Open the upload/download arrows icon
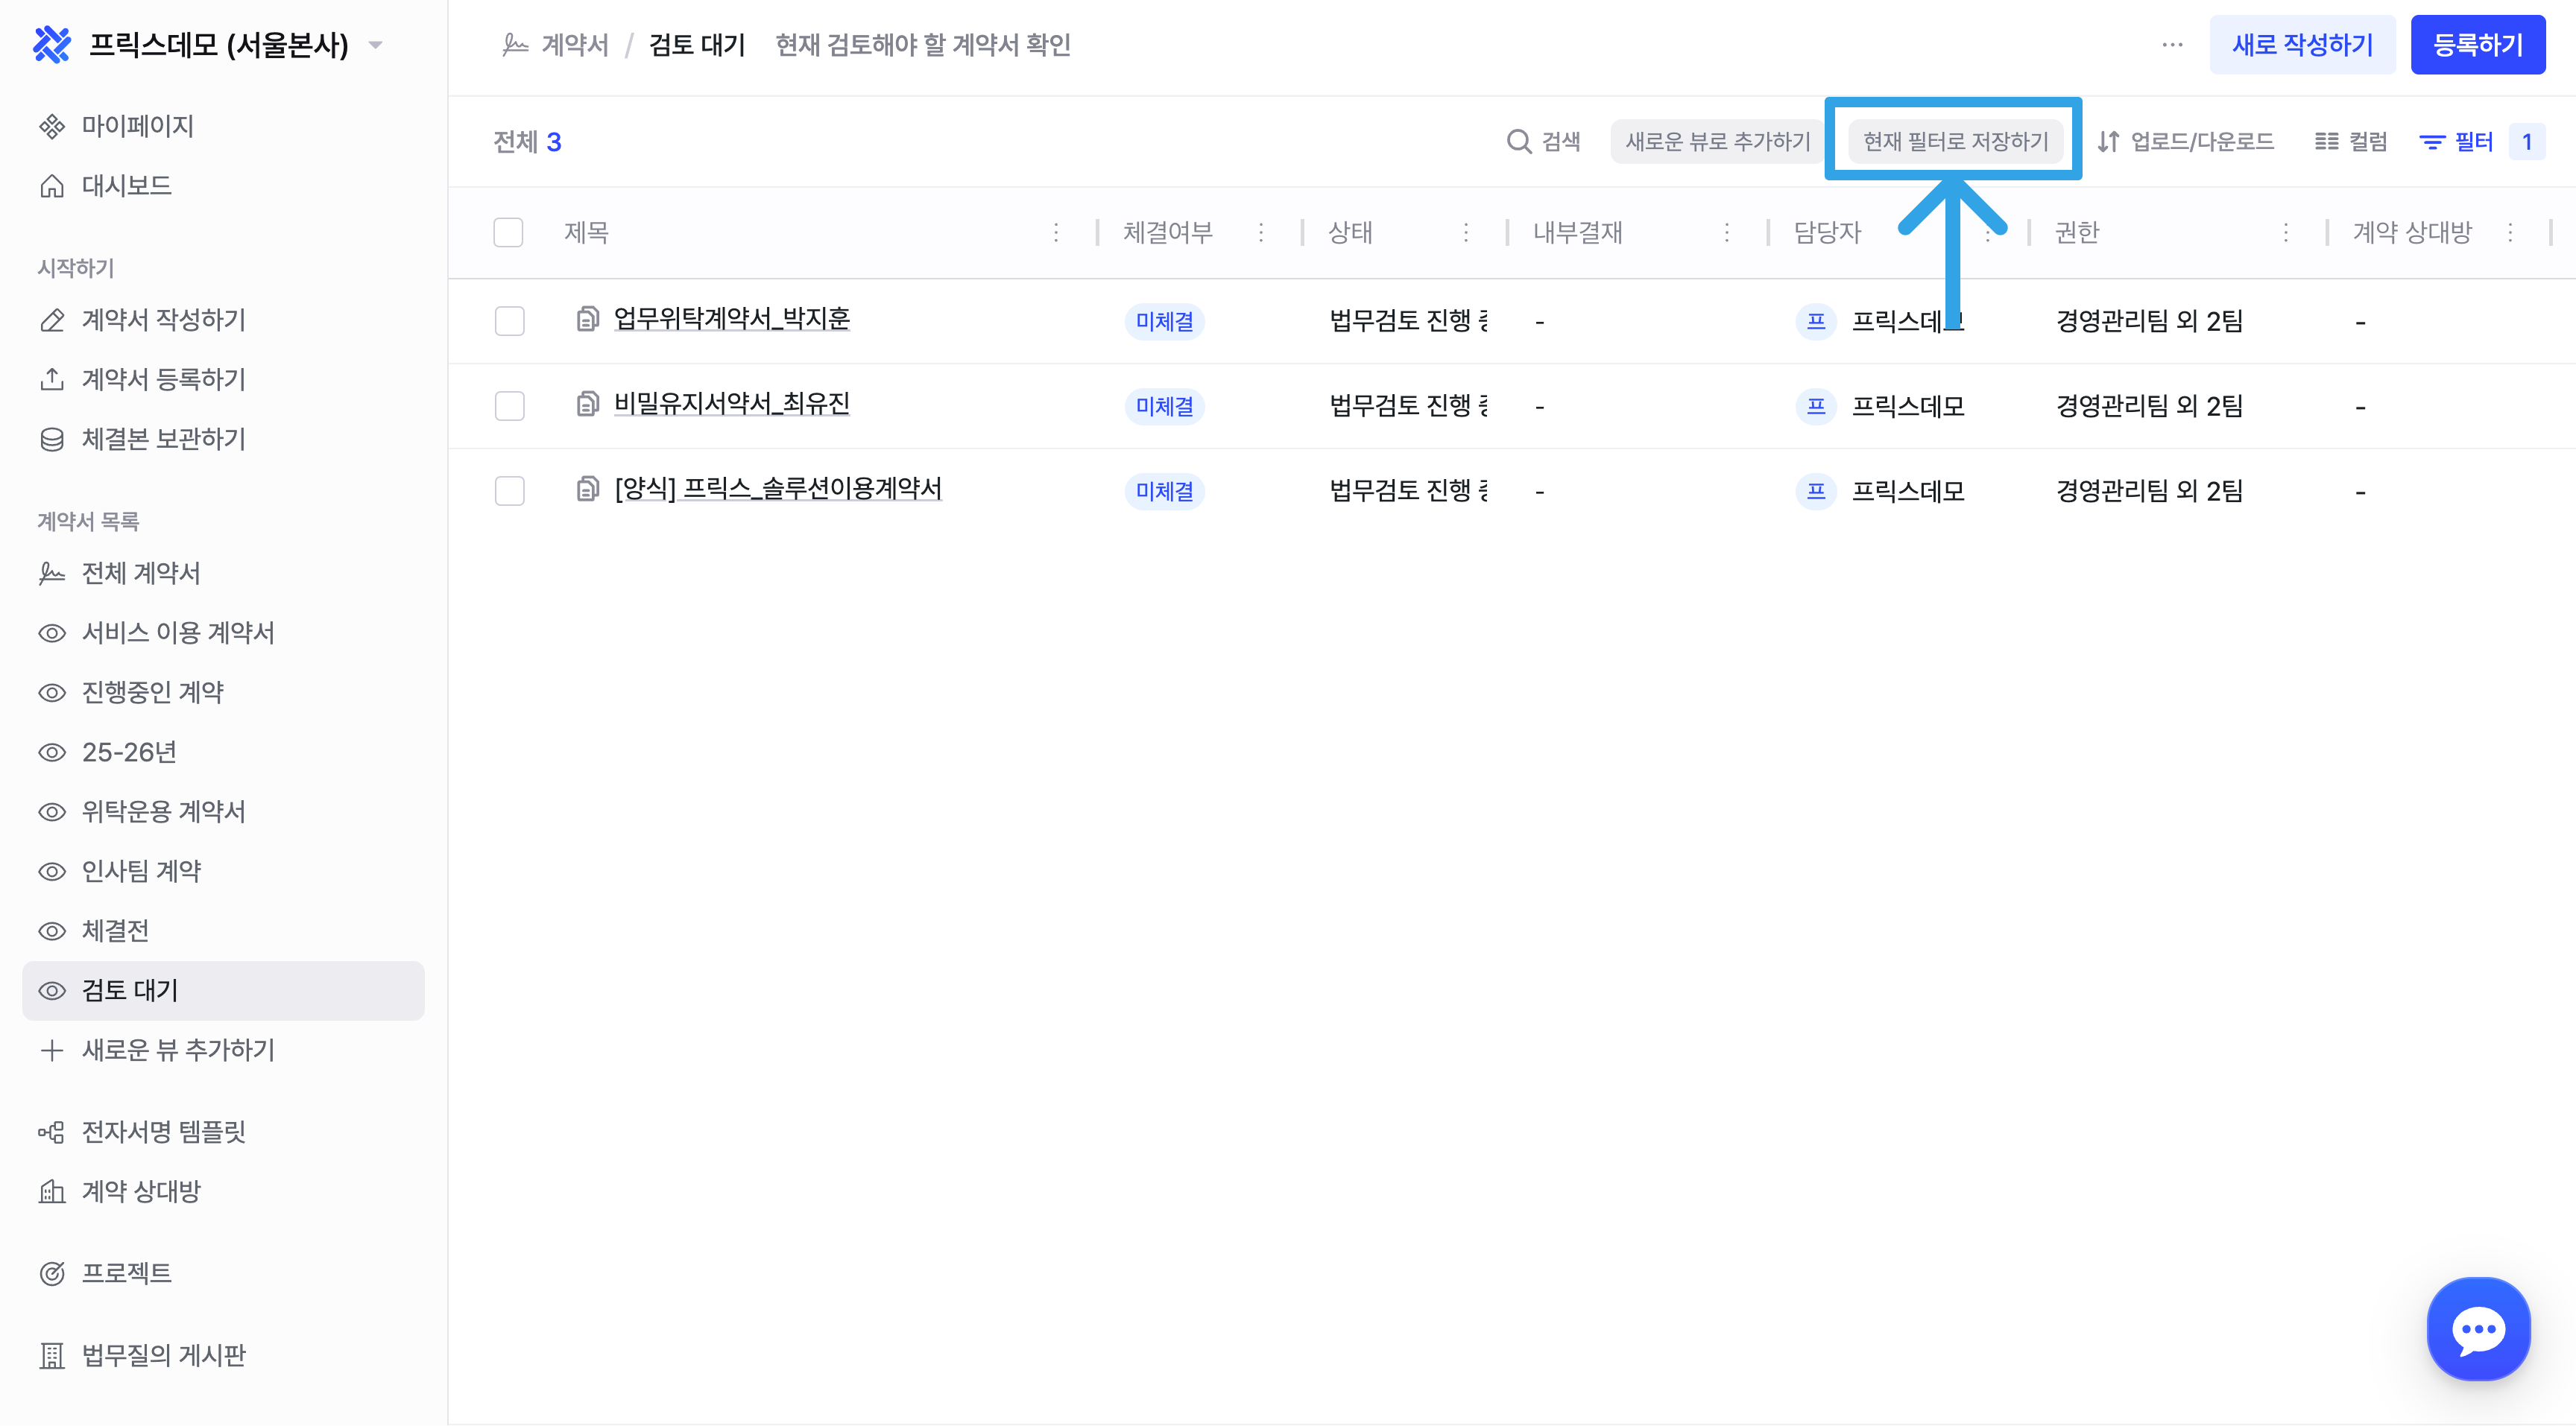2576x1426 pixels. [x=2108, y=142]
